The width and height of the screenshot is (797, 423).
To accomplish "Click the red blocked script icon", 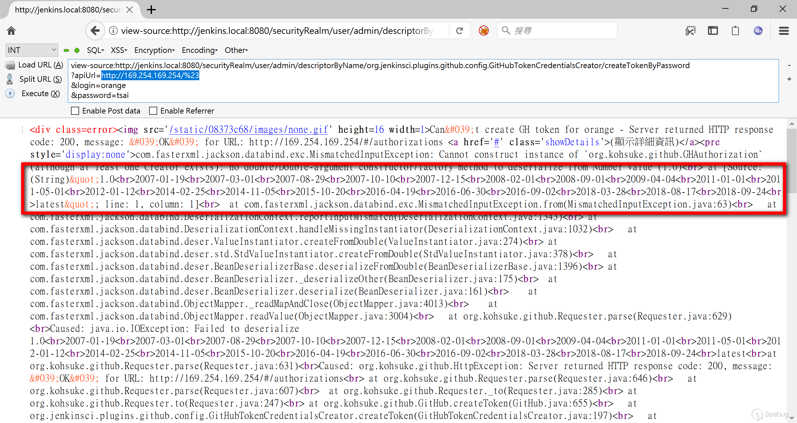I will [483, 31].
